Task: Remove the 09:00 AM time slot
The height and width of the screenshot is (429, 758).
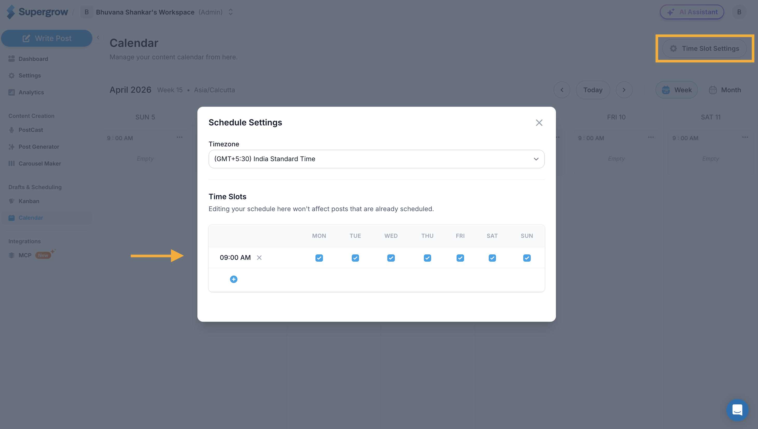Action: pyautogui.click(x=259, y=258)
